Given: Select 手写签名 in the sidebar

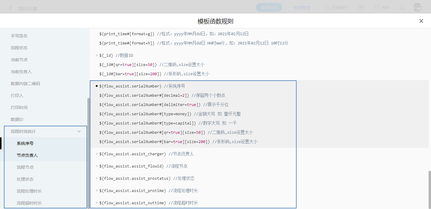Looking at the screenshot, I should pyautogui.click(x=19, y=36).
